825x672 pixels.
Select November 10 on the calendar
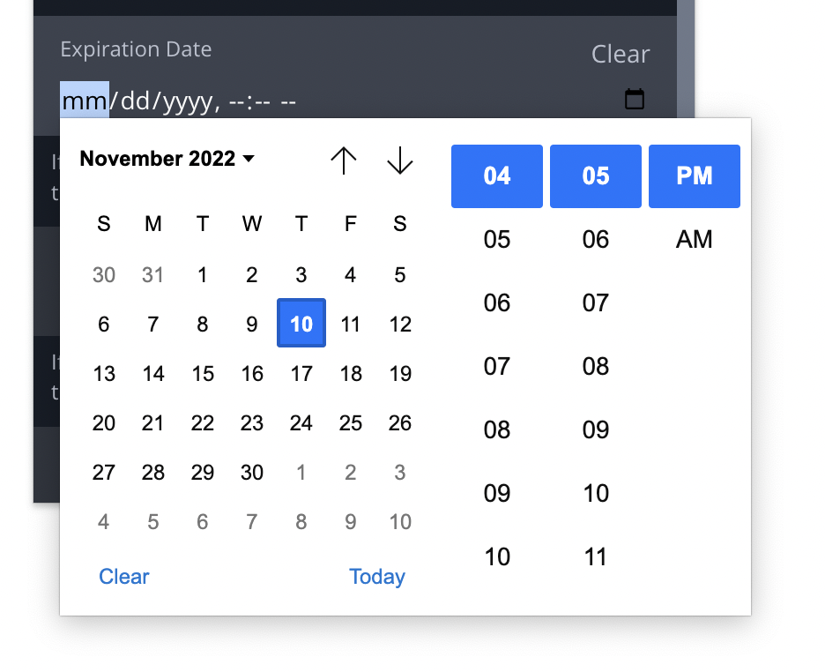pyautogui.click(x=301, y=323)
